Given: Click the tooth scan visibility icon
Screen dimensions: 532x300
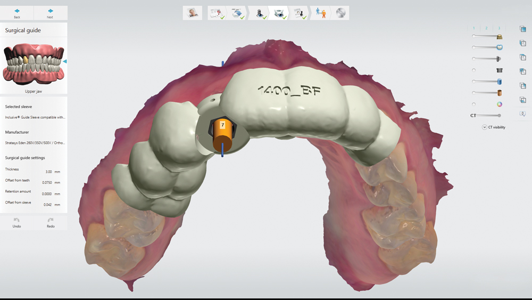Looking at the screenshot, I should click(x=500, y=47).
